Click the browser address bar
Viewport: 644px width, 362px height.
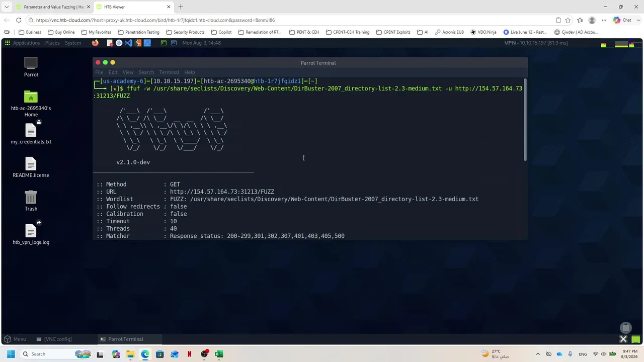click(292, 20)
